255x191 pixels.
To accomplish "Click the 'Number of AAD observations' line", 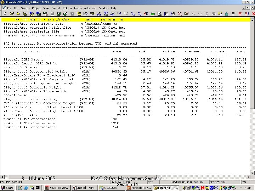I will [61, 127].
